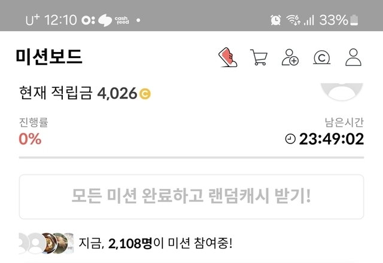Open the cash coin C icon

tap(322, 57)
